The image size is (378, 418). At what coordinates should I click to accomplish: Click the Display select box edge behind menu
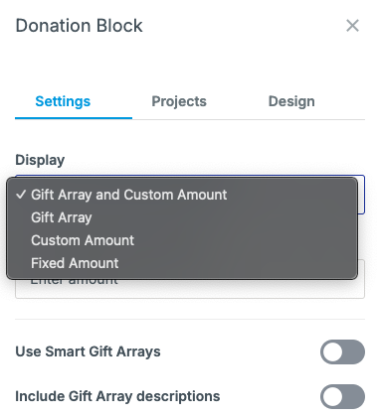click(361, 195)
